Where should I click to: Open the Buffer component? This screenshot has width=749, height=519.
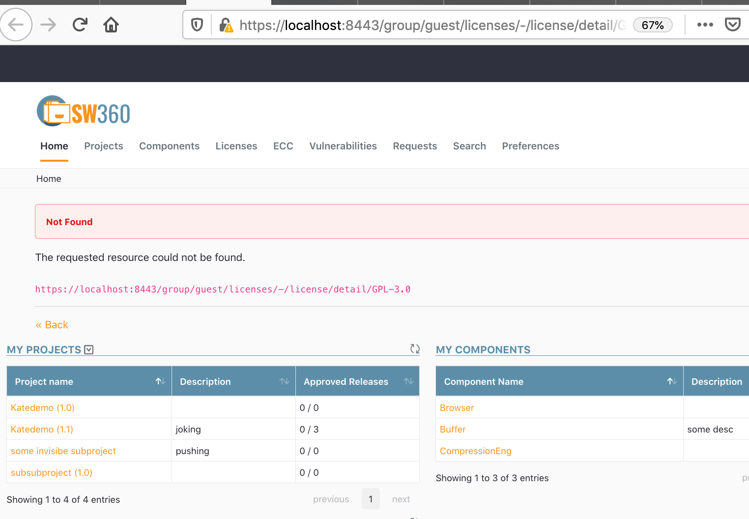coord(452,429)
